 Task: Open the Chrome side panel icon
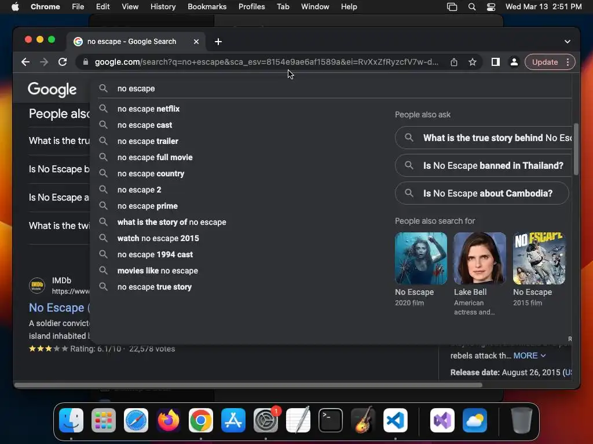click(x=496, y=62)
